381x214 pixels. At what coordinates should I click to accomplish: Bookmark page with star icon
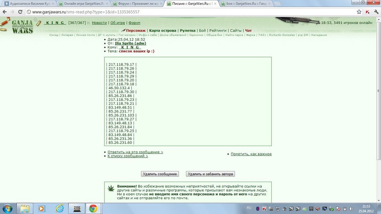tap(359, 11)
